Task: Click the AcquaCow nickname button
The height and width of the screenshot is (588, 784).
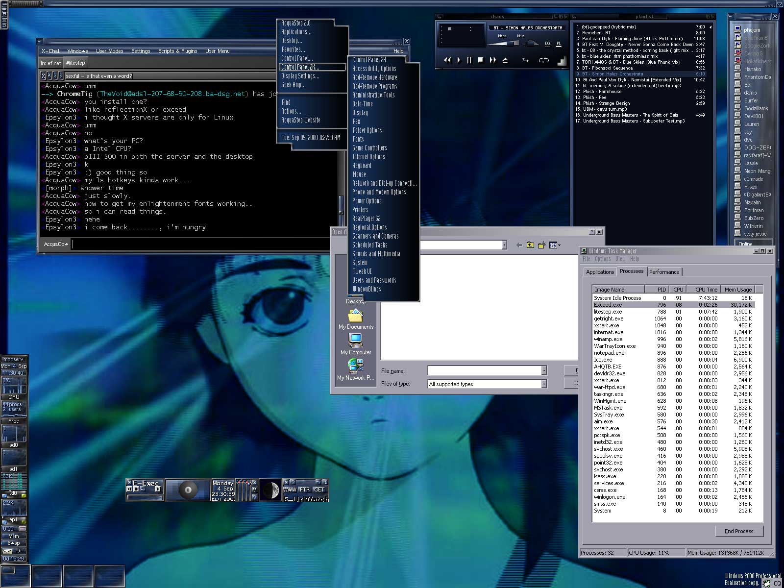Action: [x=56, y=244]
